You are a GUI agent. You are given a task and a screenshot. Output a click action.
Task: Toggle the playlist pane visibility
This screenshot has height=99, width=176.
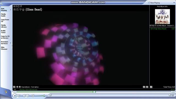click(x=151, y=87)
